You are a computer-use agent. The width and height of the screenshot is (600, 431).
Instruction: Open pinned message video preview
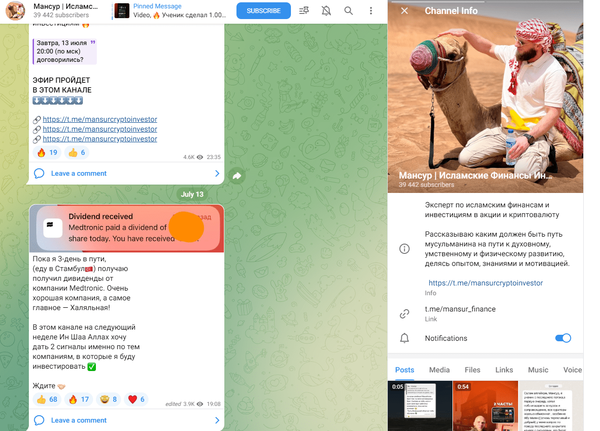pos(122,11)
